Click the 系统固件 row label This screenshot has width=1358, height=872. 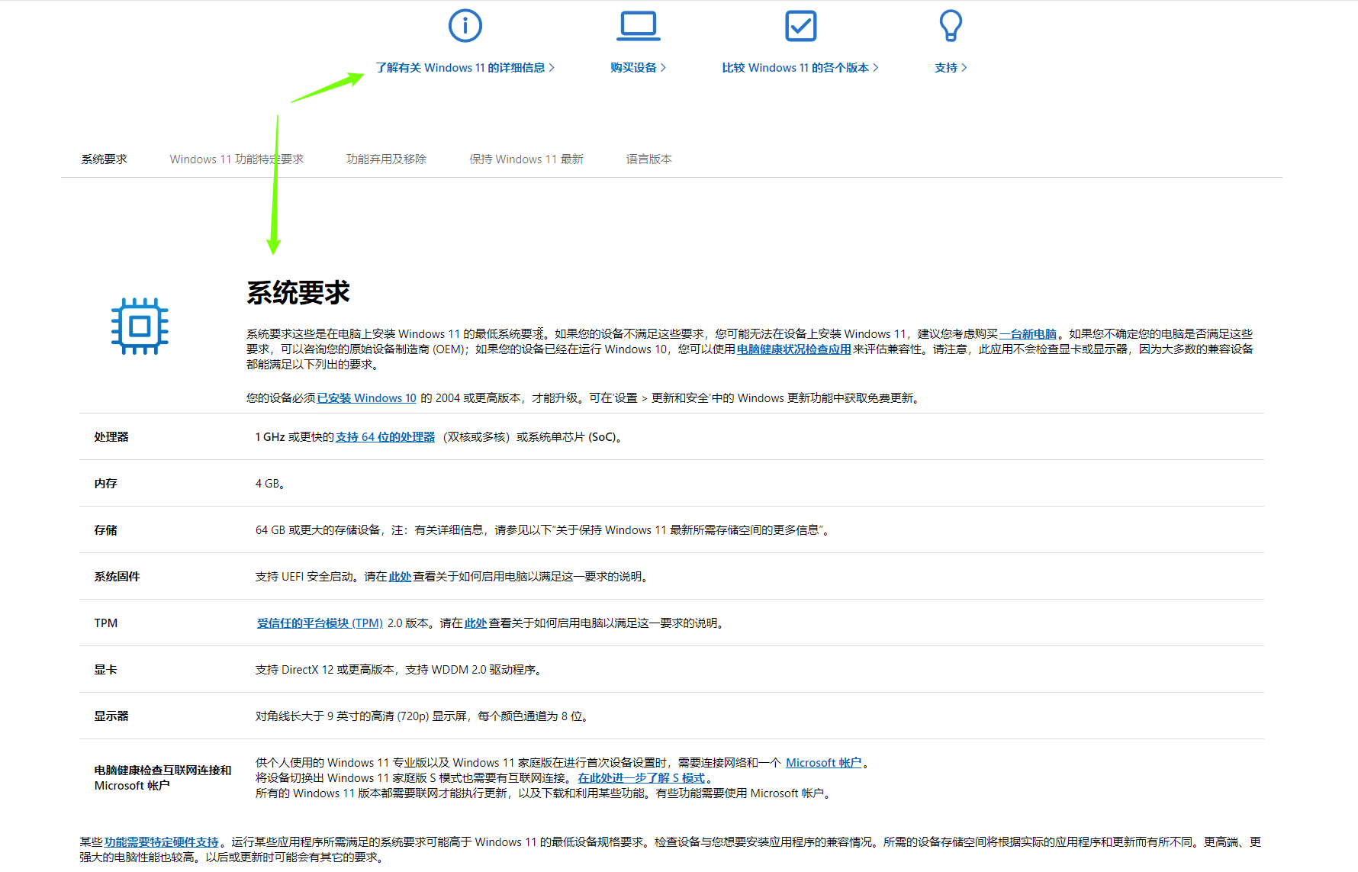click(117, 577)
